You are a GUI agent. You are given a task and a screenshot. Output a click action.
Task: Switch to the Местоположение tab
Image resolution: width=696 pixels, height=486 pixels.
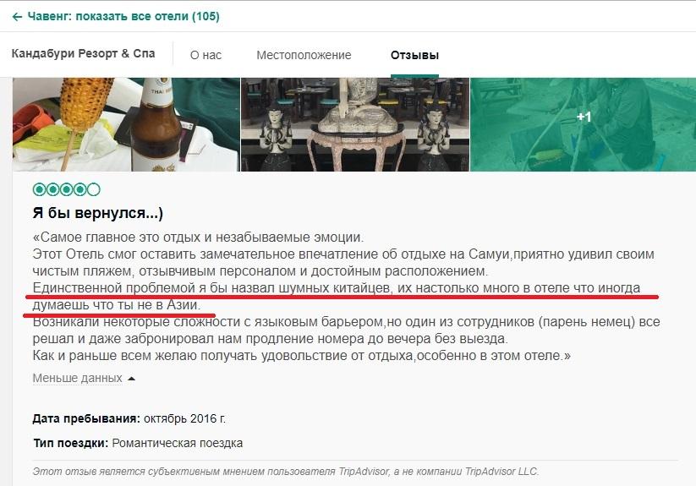304,56
